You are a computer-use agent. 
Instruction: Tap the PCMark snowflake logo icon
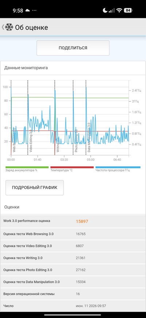point(9,27)
